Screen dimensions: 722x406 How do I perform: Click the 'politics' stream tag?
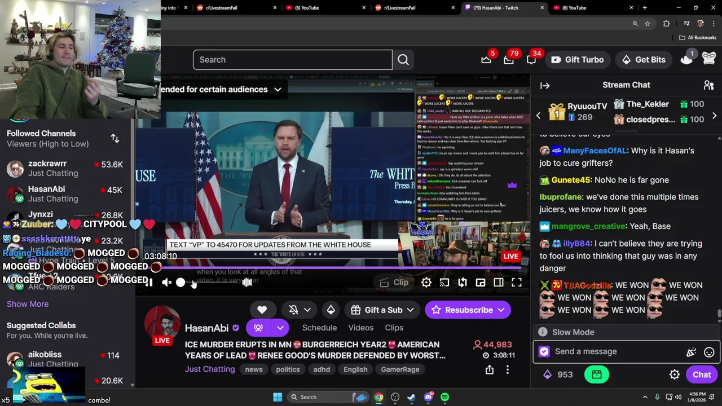(x=288, y=369)
